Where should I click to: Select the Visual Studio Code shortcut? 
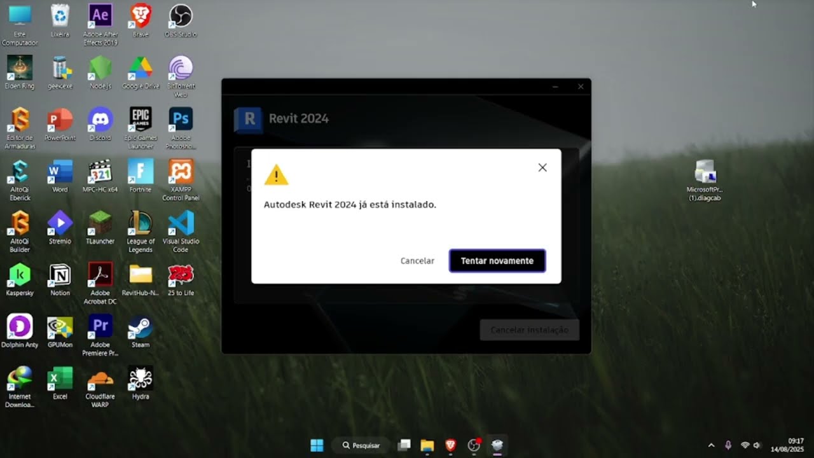pyautogui.click(x=181, y=232)
